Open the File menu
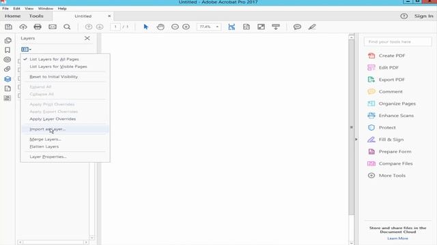Viewport: 437px width, 245px height. point(5,9)
